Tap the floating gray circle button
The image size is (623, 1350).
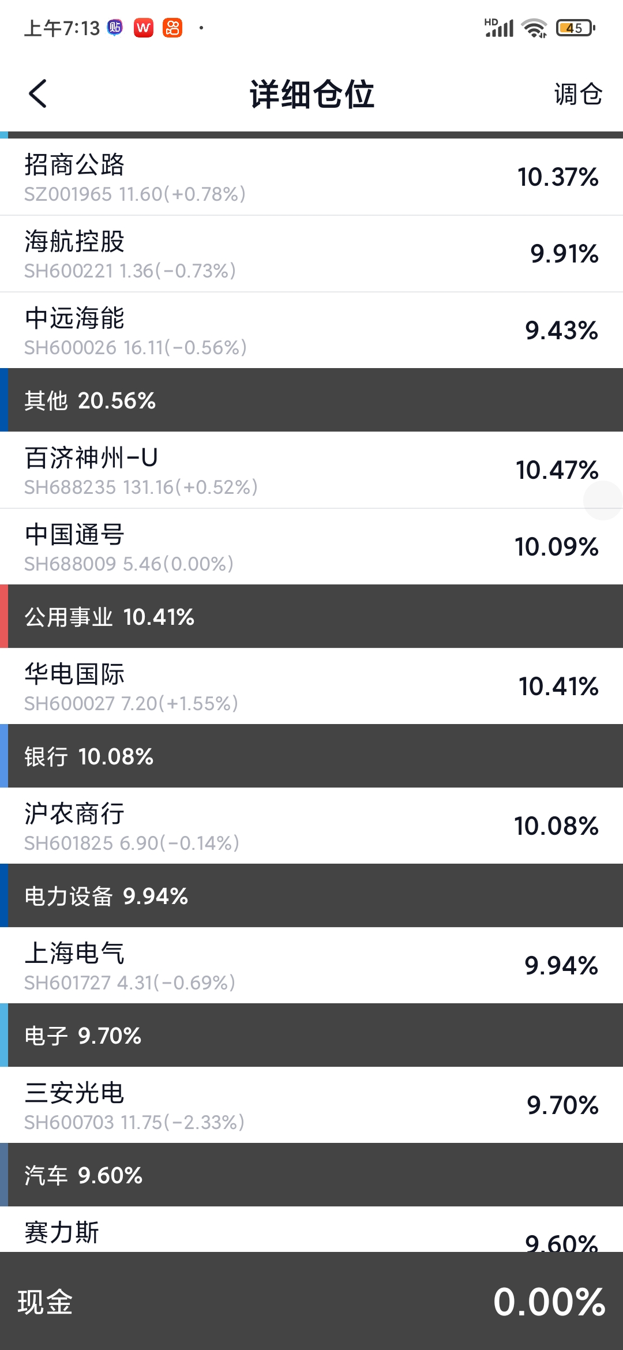[x=603, y=500]
